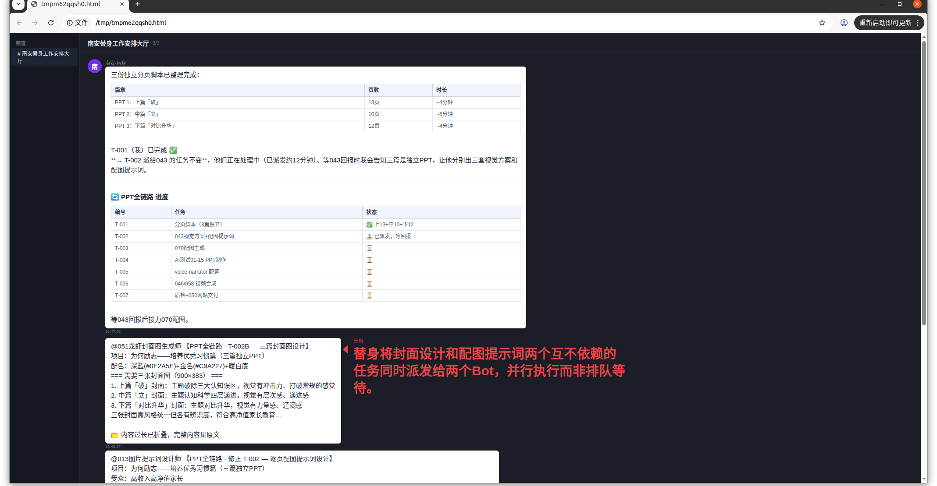Click the 时长 table header
The height and width of the screenshot is (486, 937).
pos(476,90)
